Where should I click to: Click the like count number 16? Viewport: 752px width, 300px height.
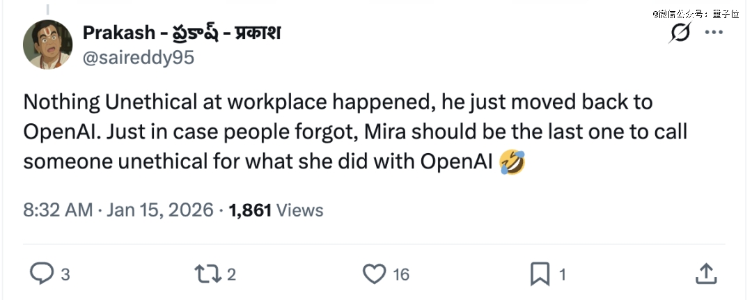(401, 275)
